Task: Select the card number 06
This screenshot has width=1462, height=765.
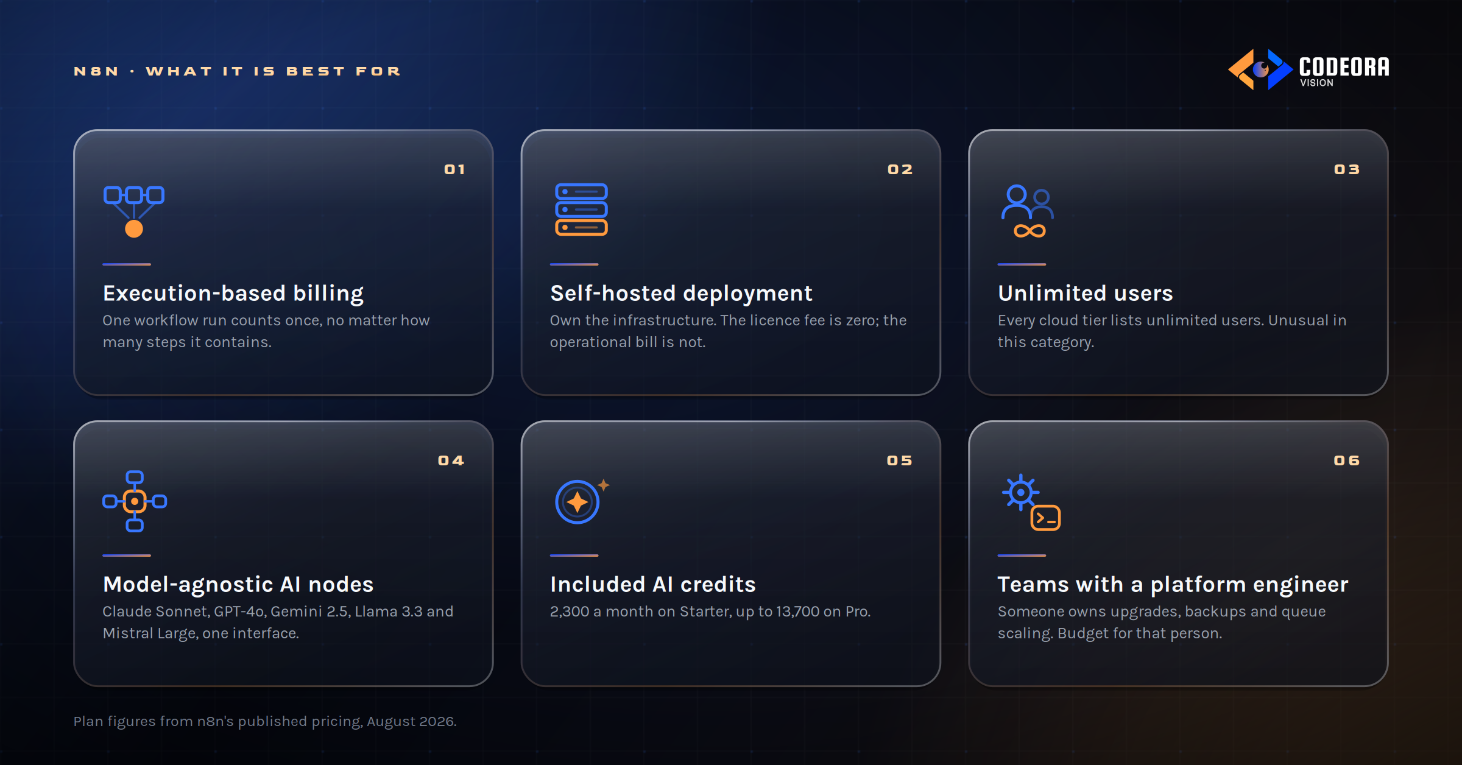Action: click(x=1346, y=460)
